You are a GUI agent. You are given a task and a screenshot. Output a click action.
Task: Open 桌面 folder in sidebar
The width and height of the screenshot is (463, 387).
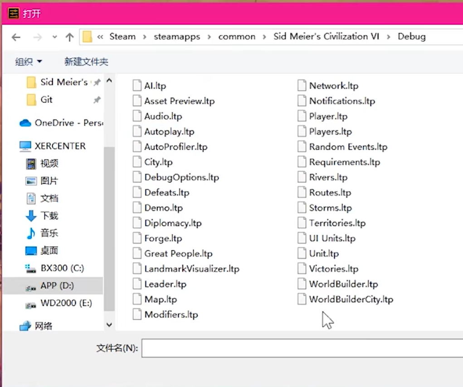pos(42,250)
